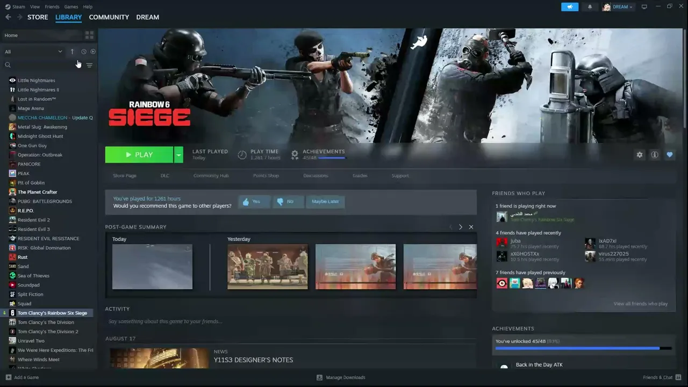Click the achievements progress bar in the sidebar panel

coord(584,348)
